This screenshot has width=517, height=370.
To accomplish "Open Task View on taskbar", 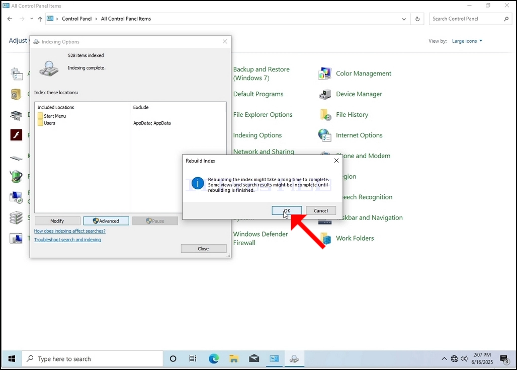I will 193,359.
